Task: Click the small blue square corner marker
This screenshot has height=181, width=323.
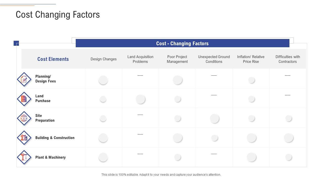Action: [x=16, y=43]
